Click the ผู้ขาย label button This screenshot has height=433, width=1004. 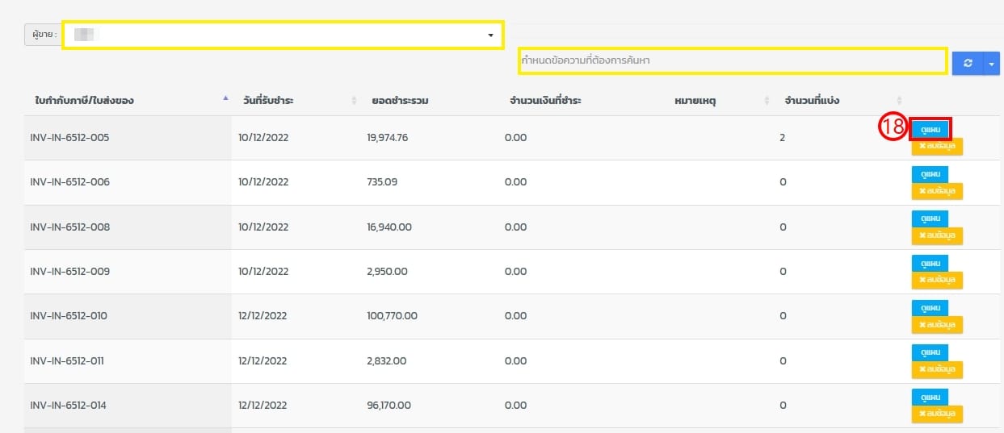coord(42,35)
